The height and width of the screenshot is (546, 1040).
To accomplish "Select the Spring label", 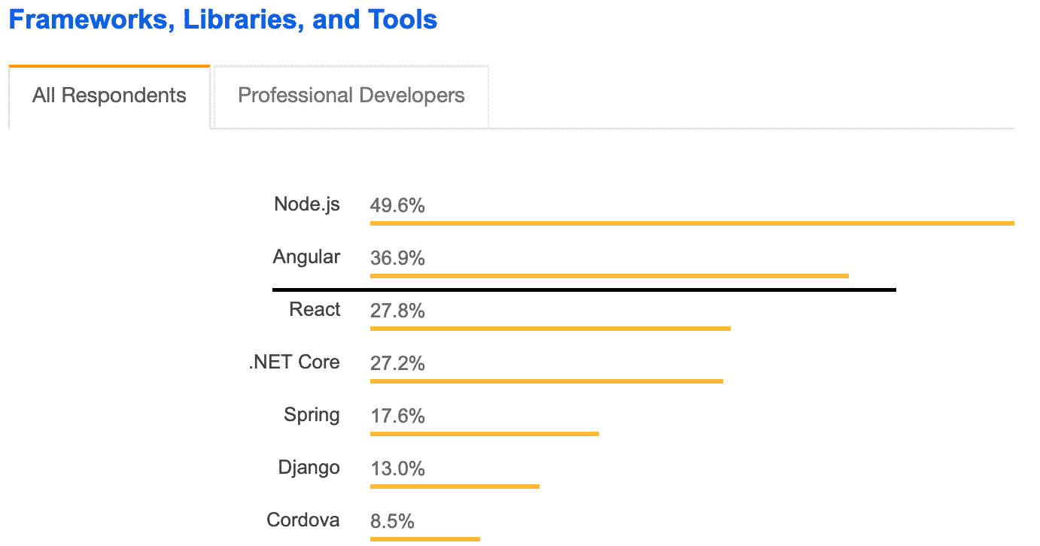I will point(312,414).
